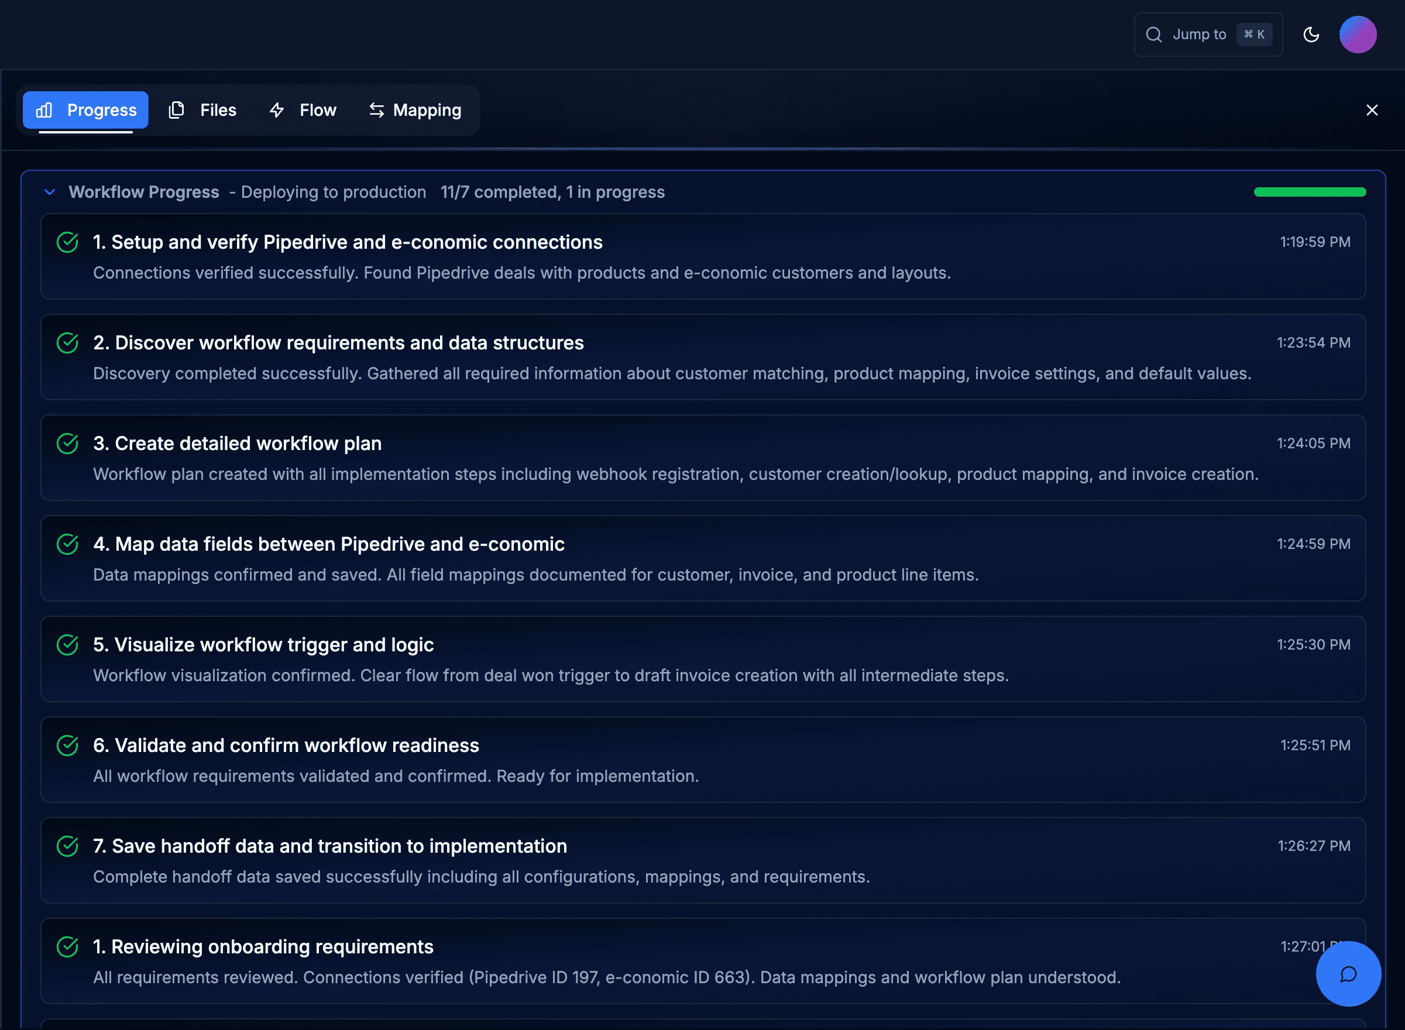Image resolution: width=1405 pixels, height=1030 pixels.
Task: Select the Progress tab
Action: (86, 111)
